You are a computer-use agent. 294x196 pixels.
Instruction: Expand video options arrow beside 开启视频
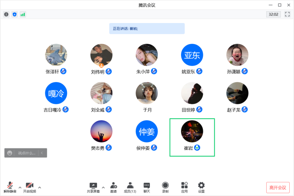39,187
